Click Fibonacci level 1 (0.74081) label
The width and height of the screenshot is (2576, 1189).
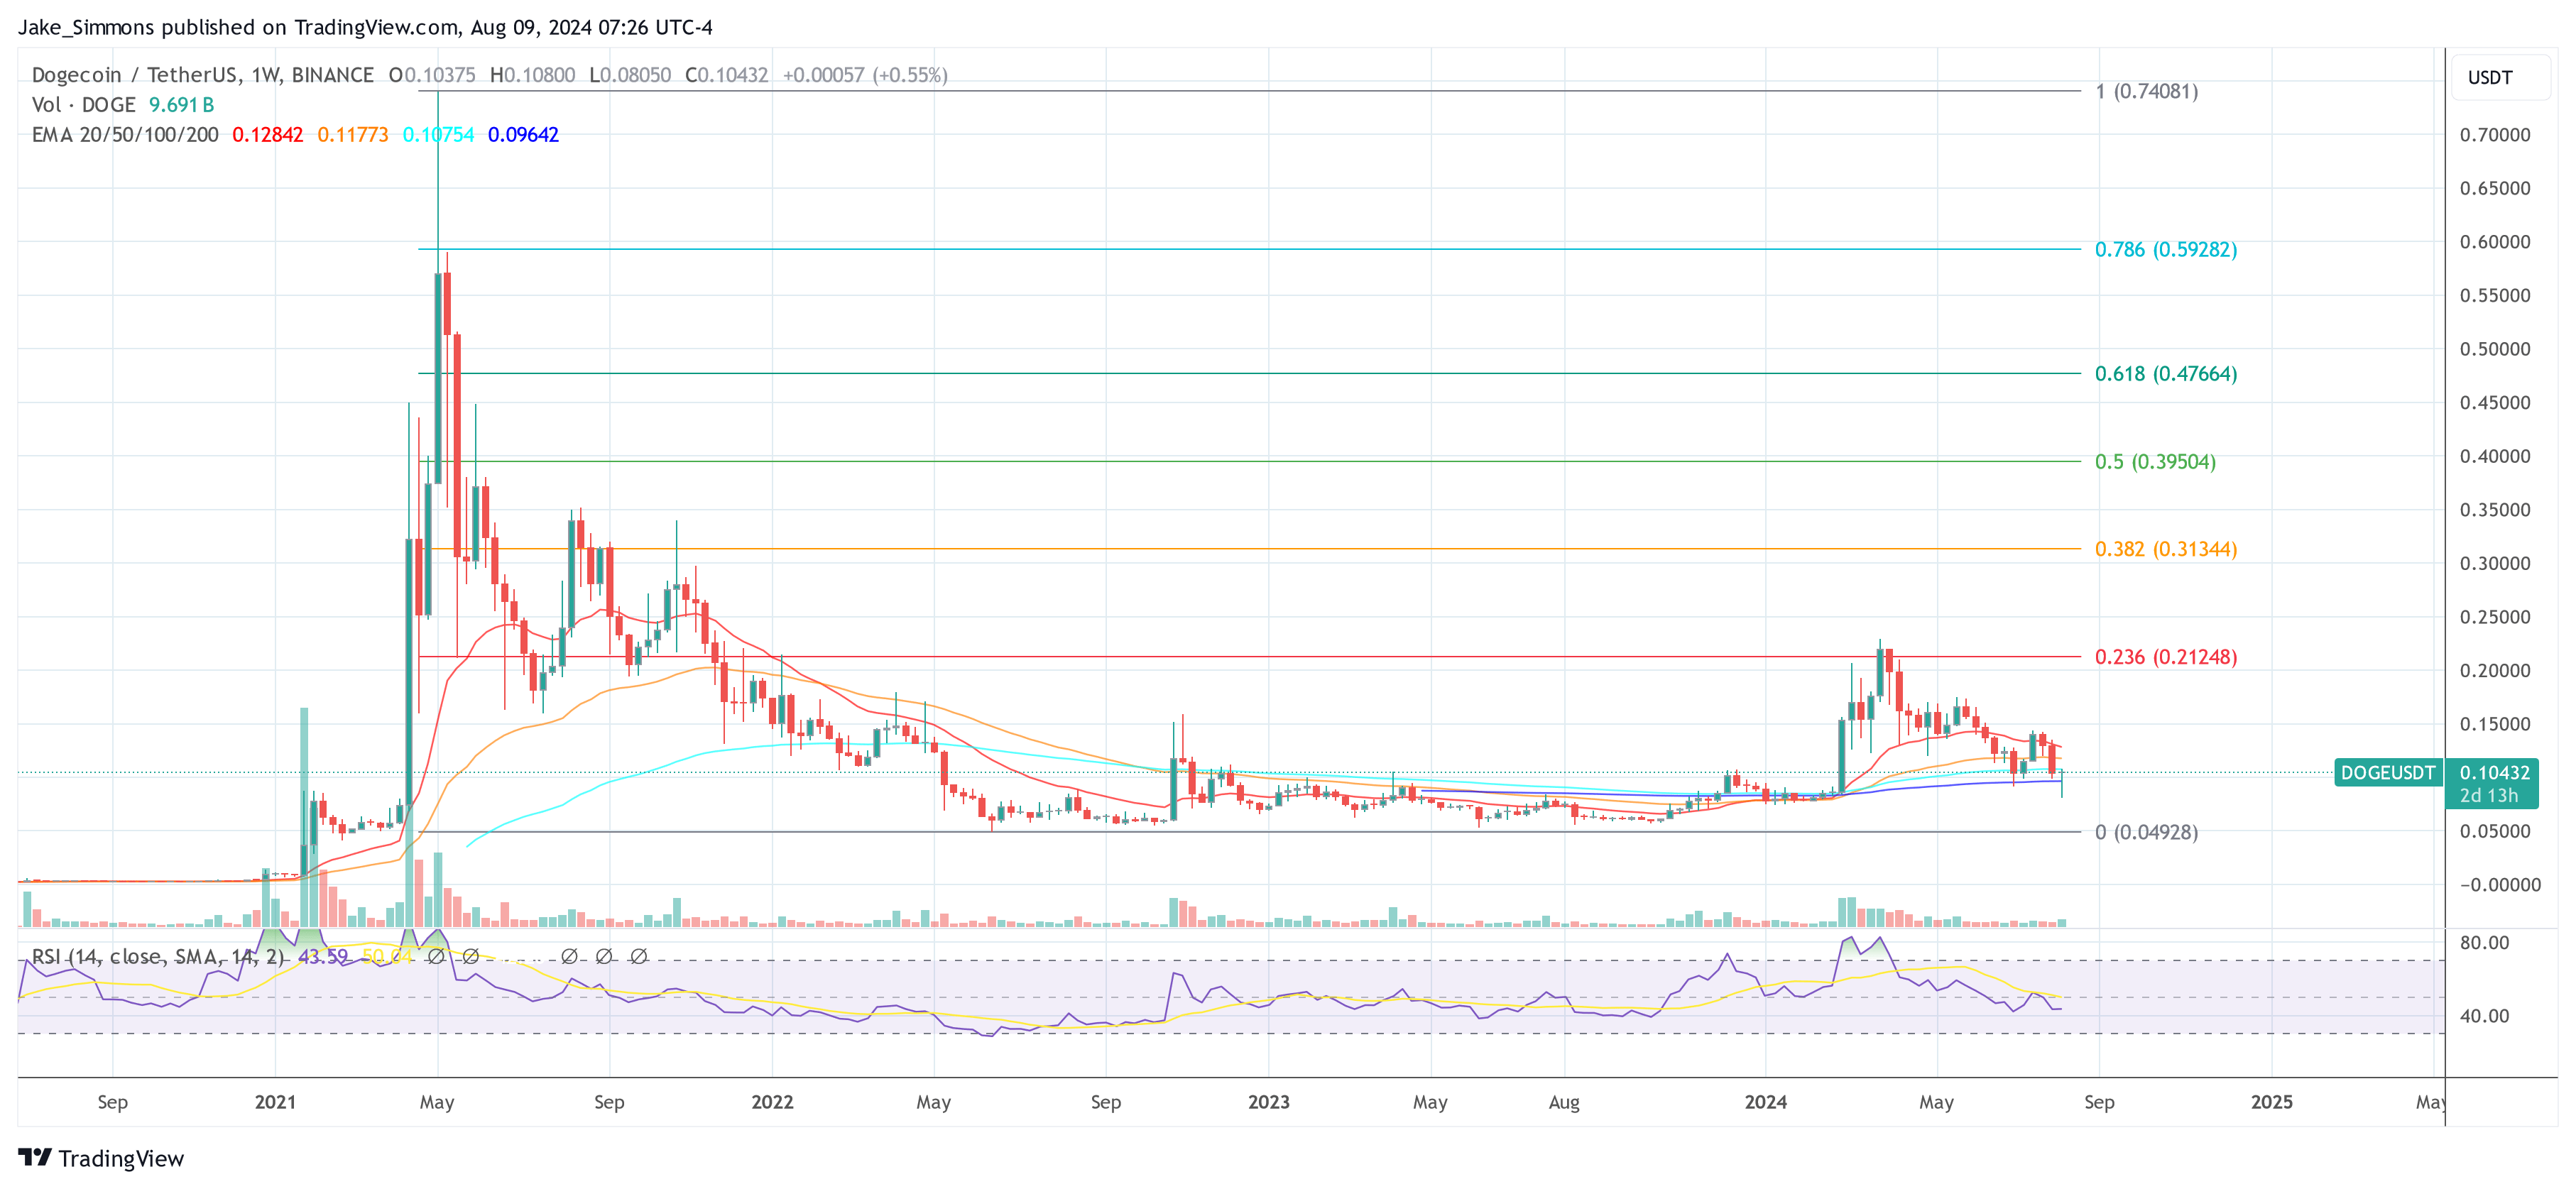(x=2147, y=92)
